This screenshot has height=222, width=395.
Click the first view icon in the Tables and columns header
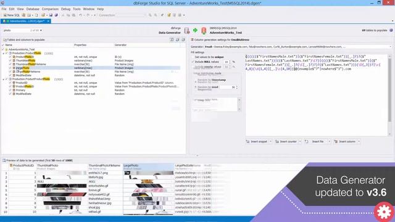172,39
